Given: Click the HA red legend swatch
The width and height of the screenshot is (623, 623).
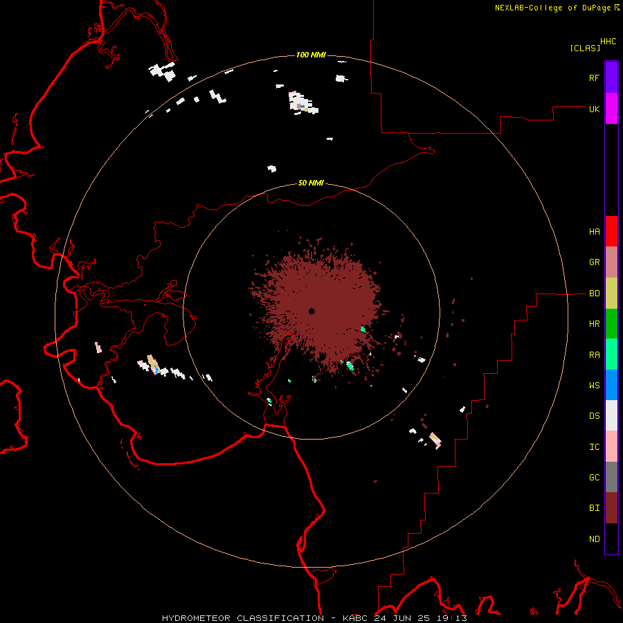Looking at the screenshot, I should click(x=611, y=231).
